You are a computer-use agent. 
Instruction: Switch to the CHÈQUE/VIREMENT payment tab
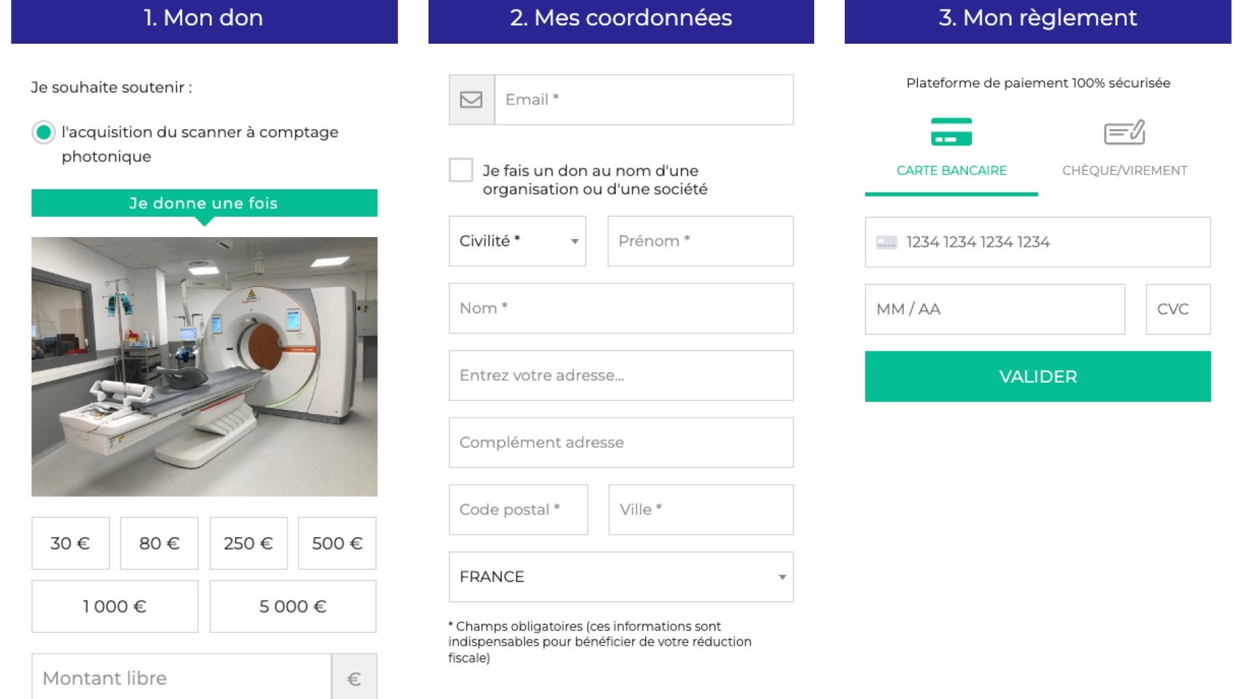[1124, 170]
